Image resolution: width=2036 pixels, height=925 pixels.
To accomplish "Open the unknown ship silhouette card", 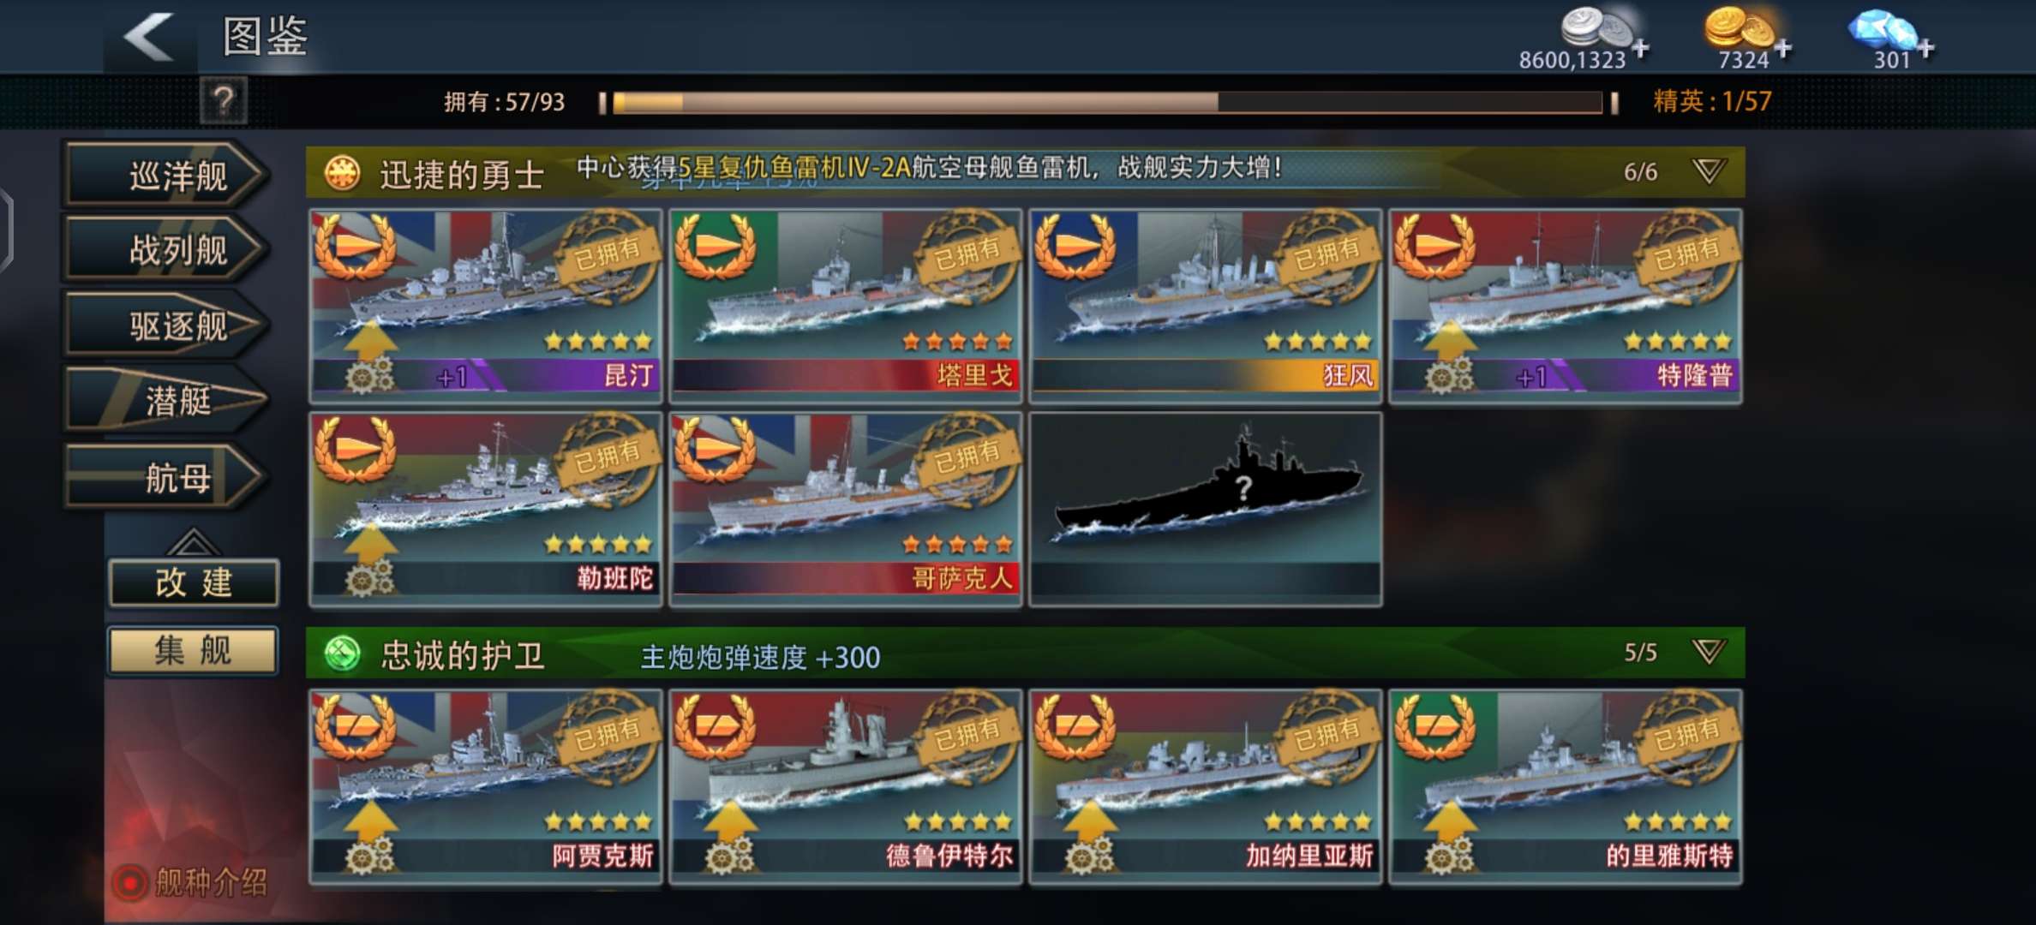I will pos(1206,509).
